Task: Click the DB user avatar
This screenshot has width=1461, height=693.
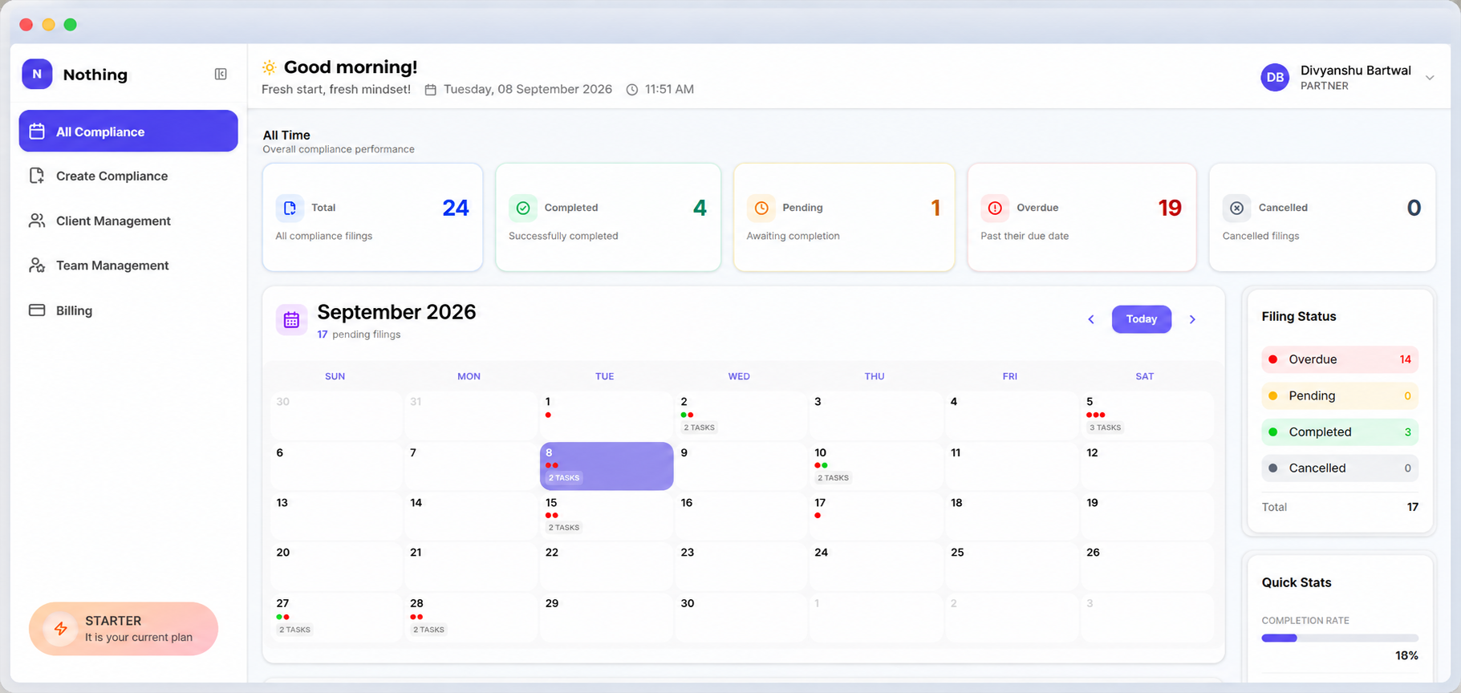Action: coord(1275,77)
